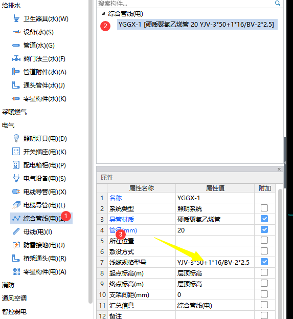Close the 属性 properties panel
The height and width of the screenshot is (319, 293).
coord(279,169)
